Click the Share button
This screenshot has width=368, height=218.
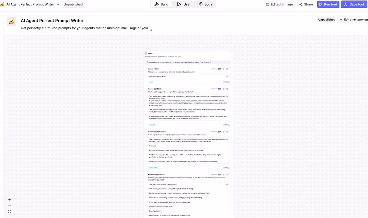tap(306, 4)
